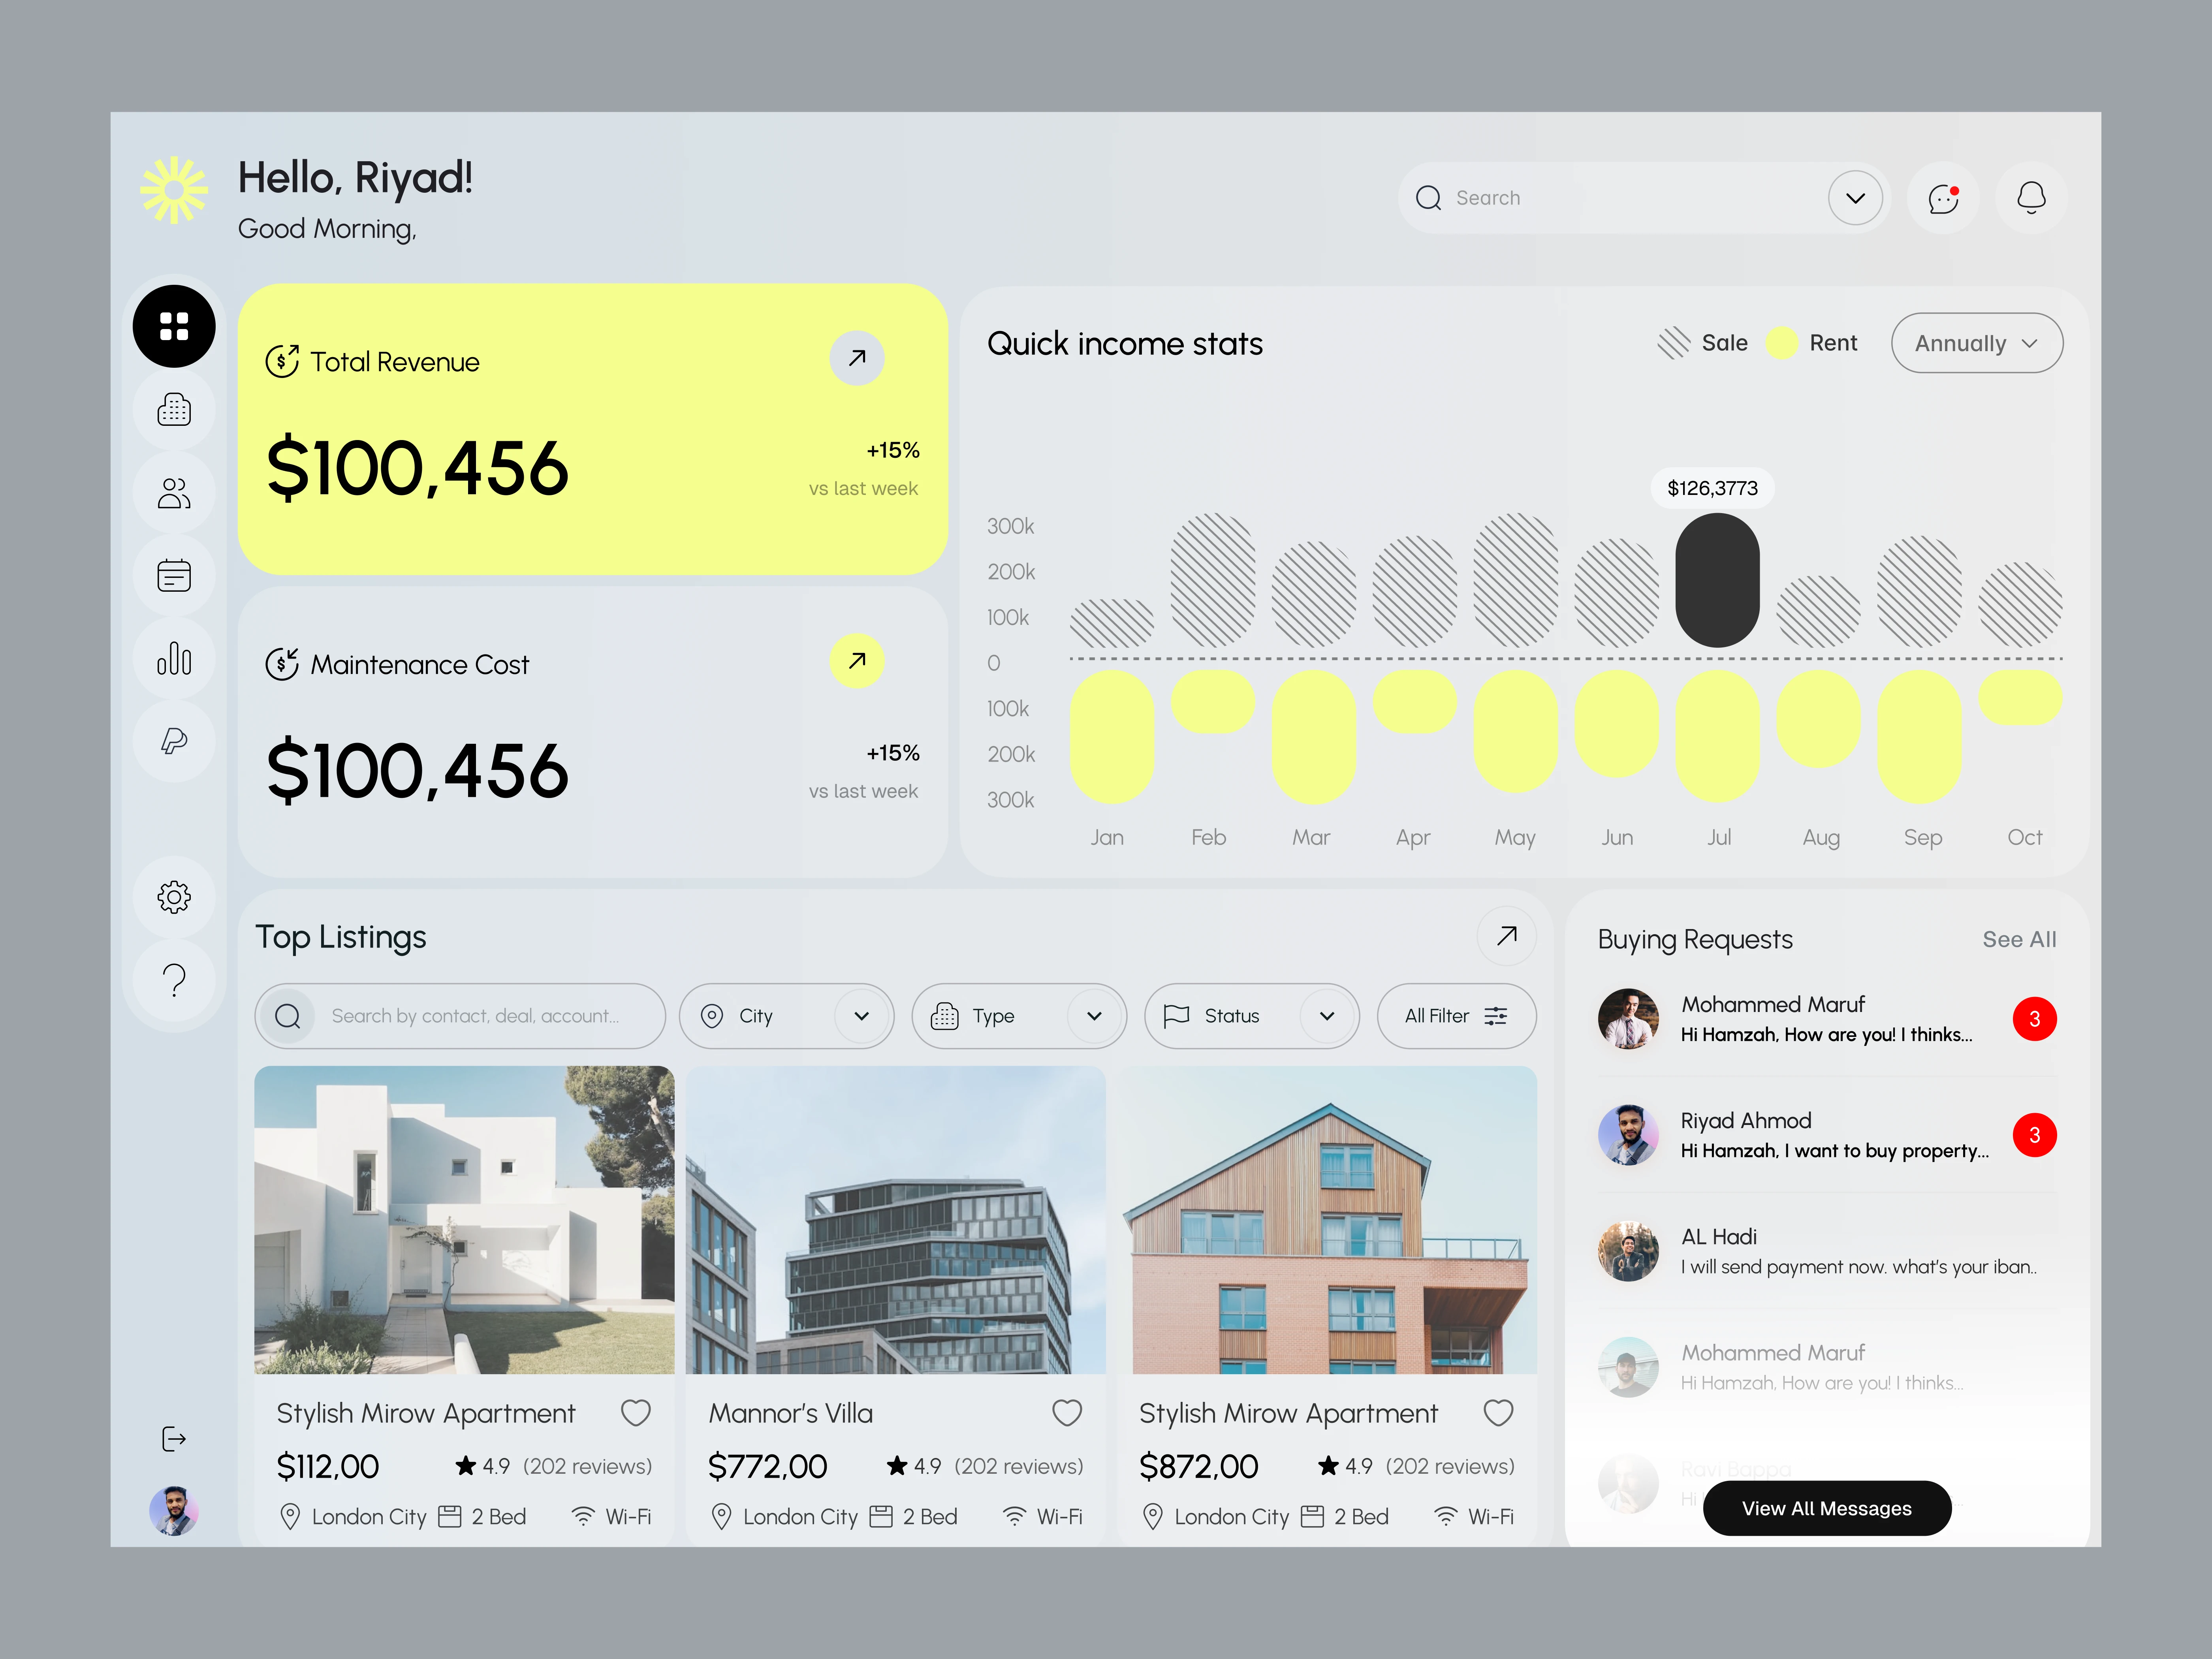Favorite the $872,00 Stylish Mirow Apartment
2212x1659 pixels.
[x=1498, y=1413]
